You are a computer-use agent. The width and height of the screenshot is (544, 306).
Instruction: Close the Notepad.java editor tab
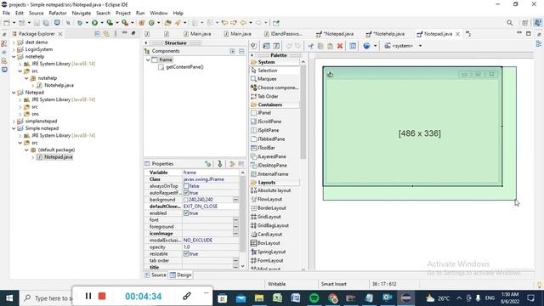457,34
